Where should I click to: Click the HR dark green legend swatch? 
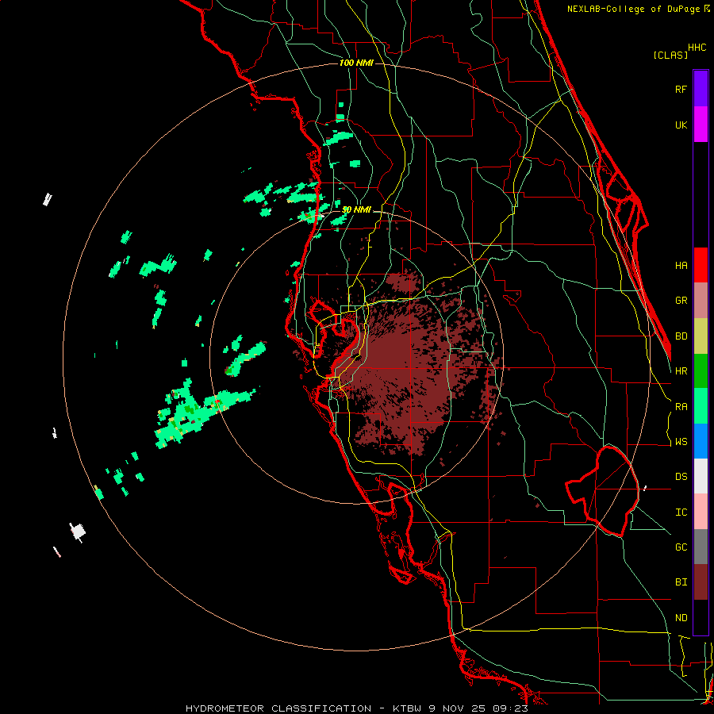(x=701, y=371)
